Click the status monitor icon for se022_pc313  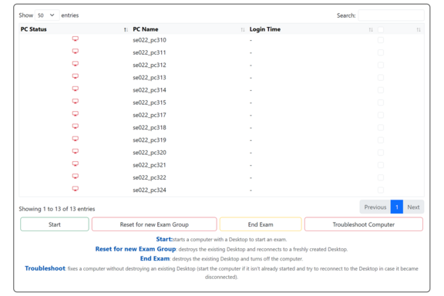(x=76, y=76)
